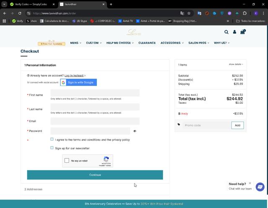
Task: Click the Log in instead link
Action: tap(74, 75)
